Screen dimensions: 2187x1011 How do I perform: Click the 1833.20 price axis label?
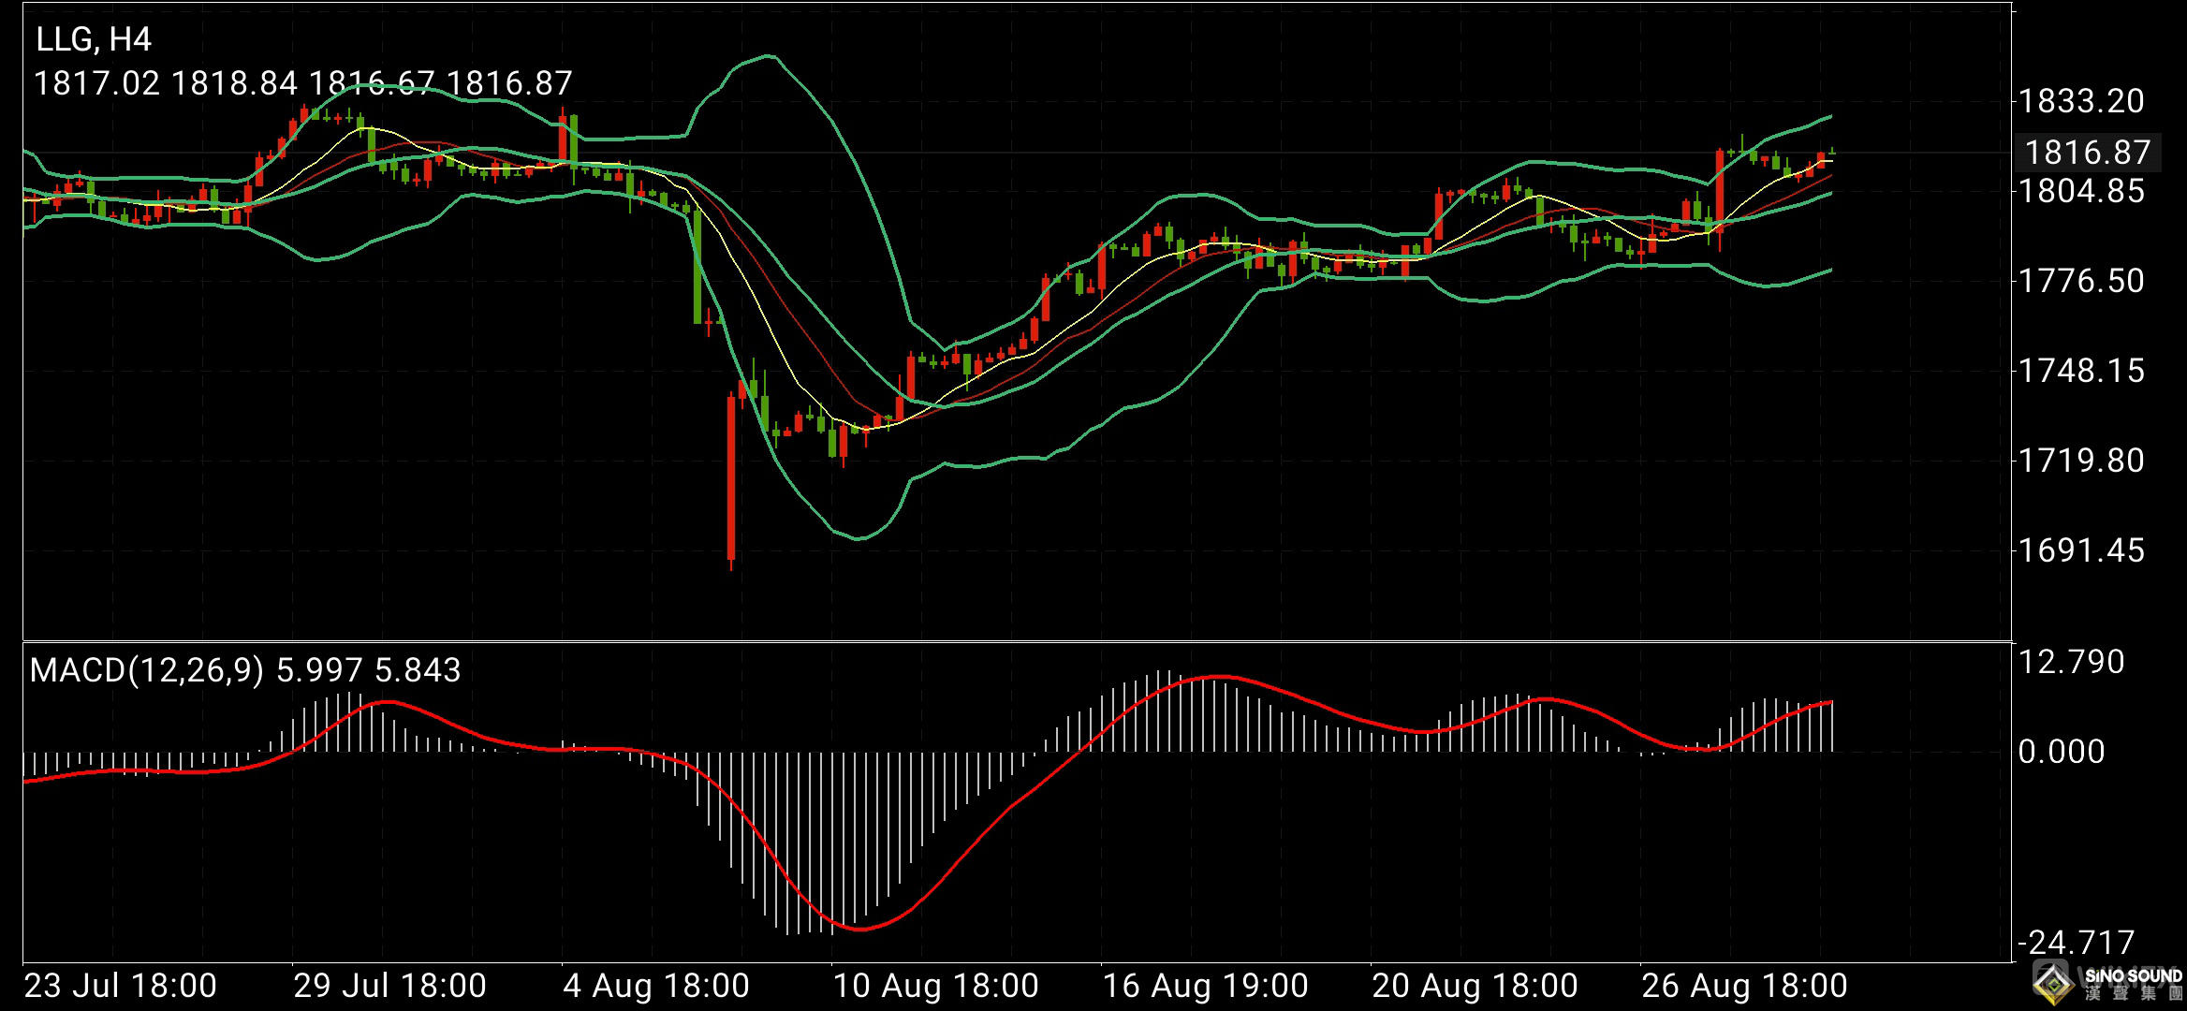click(x=2080, y=101)
